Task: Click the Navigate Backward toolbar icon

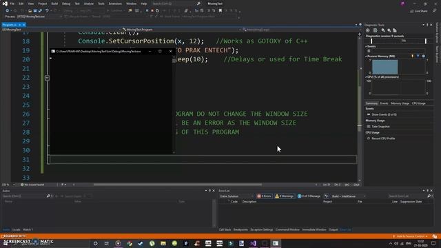Action: (8, 11)
